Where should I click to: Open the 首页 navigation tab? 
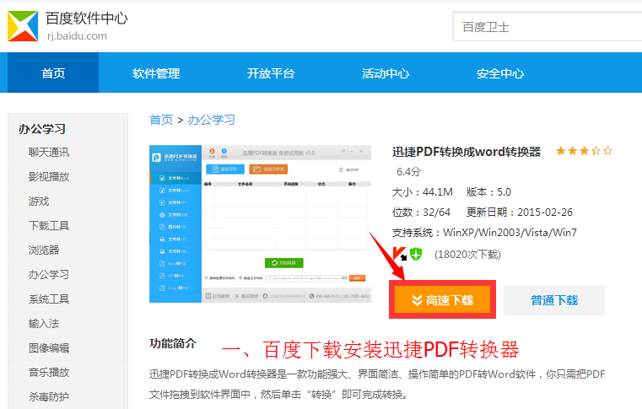click(53, 73)
